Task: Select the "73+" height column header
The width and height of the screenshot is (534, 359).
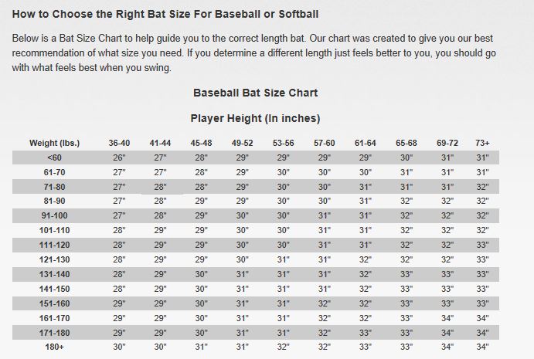Action: (483, 144)
